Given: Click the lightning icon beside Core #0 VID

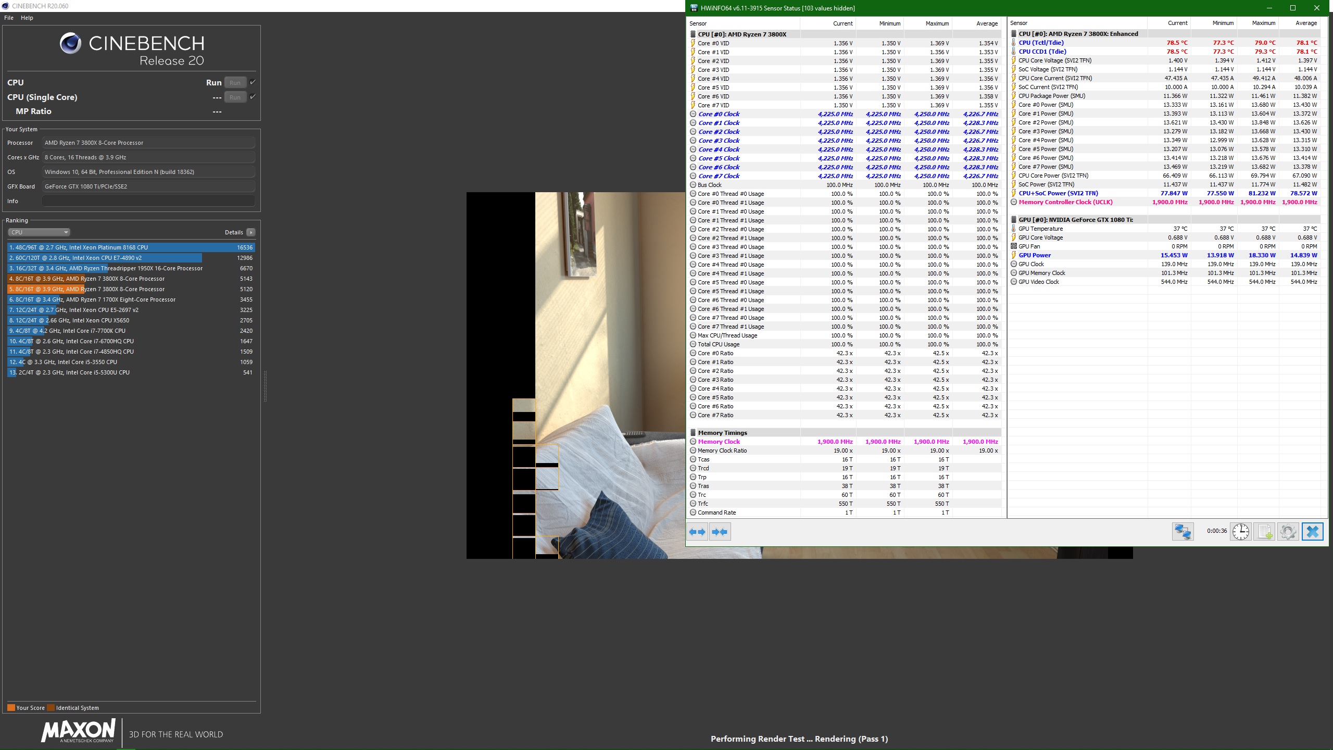Looking at the screenshot, I should [x=693, y=43].
